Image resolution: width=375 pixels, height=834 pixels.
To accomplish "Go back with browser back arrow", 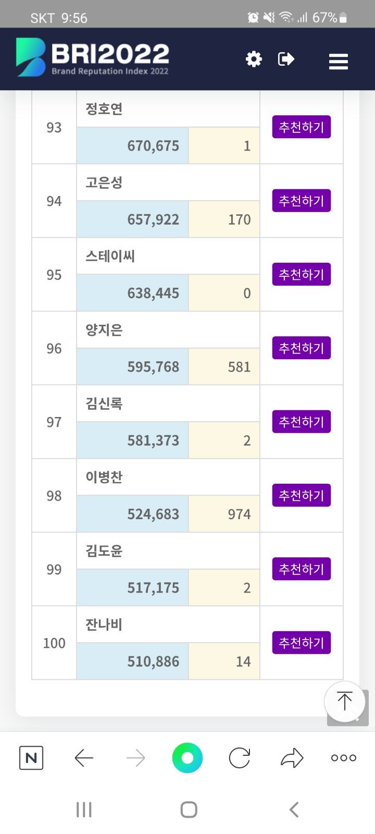I will coord(83,758).
